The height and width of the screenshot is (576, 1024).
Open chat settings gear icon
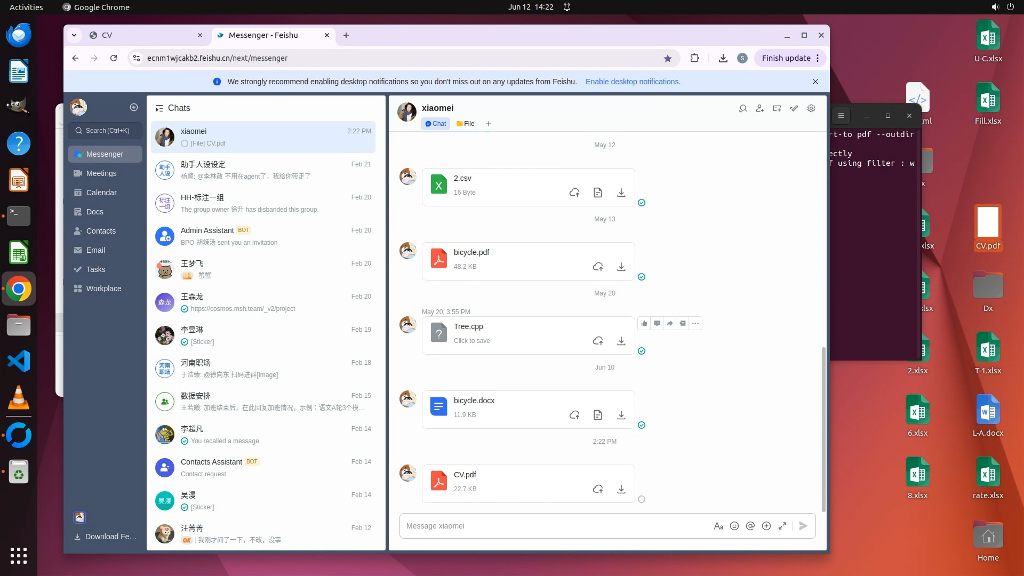[811, 108]
